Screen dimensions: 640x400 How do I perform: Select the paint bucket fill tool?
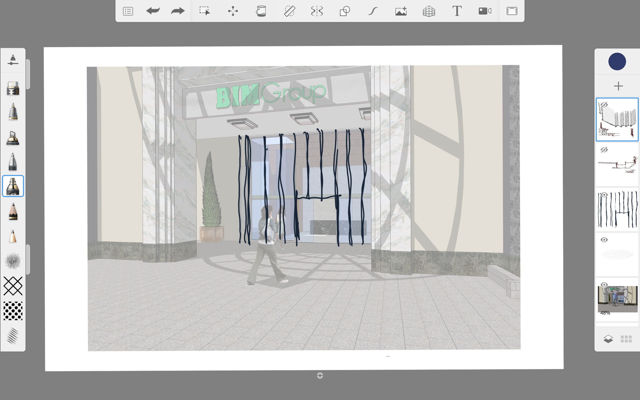[261, 11]
